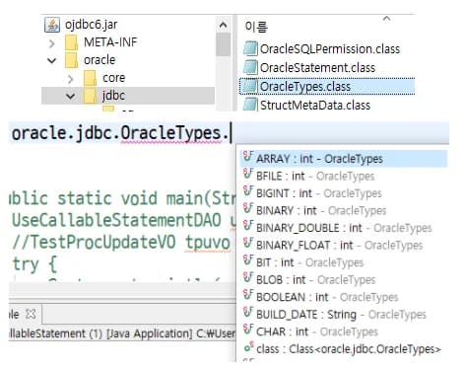This screenshot has height=368, width=465.
Task: Collapse the jdbc folder chevron
Action: 71,96
